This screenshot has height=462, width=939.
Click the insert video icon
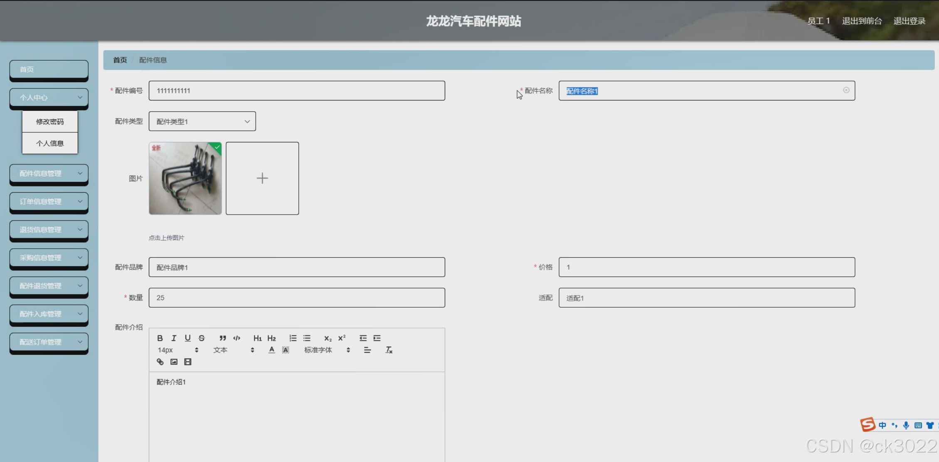tap(188, 362)
